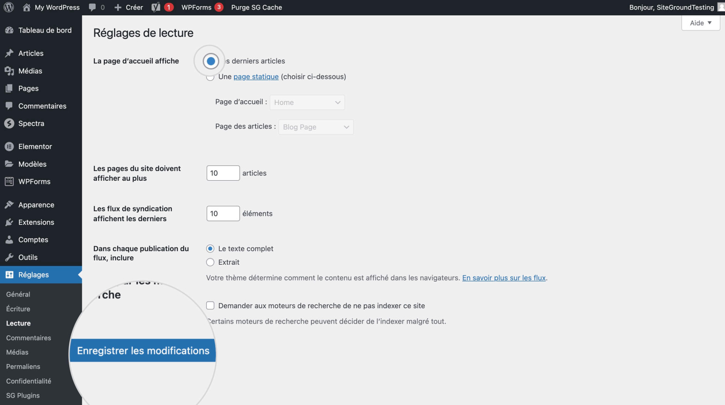Click the Commentaires bubble icon in sidebar
The image size is (725, 405).
point(9,106)
